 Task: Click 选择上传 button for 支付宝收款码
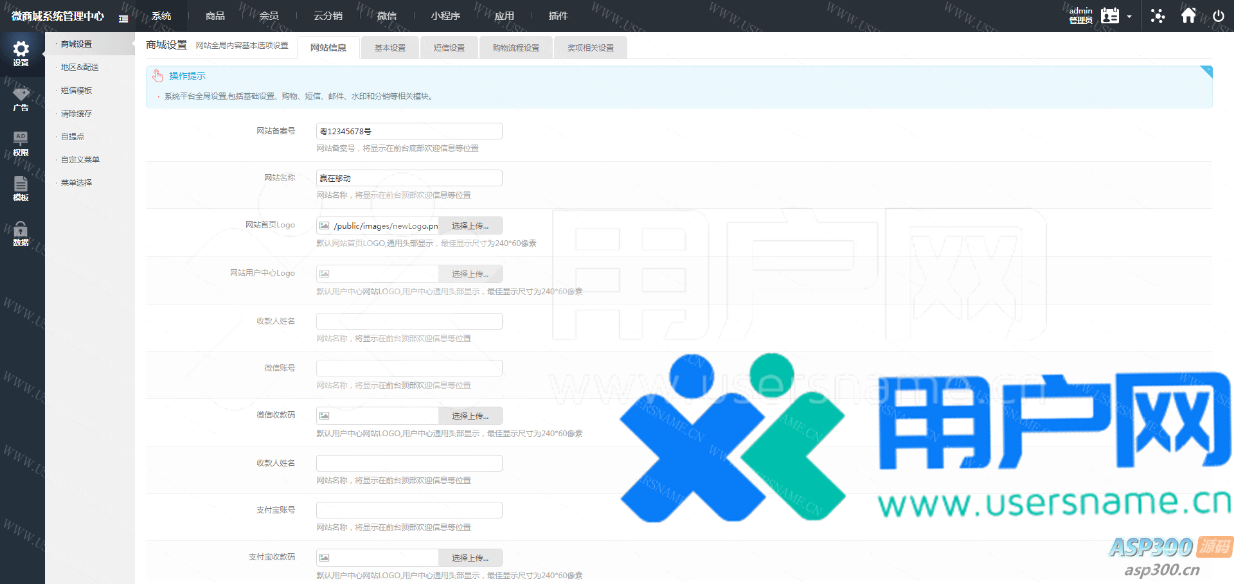[470, 558]
